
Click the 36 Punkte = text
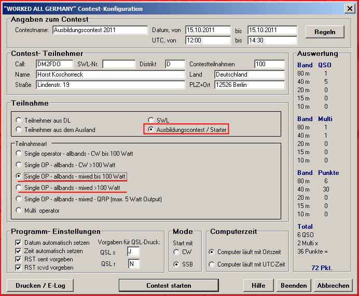(x=312, y=251)
